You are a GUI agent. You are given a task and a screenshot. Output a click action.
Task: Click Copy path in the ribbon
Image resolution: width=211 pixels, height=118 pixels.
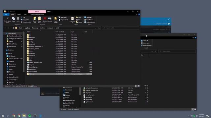(25, 20)
